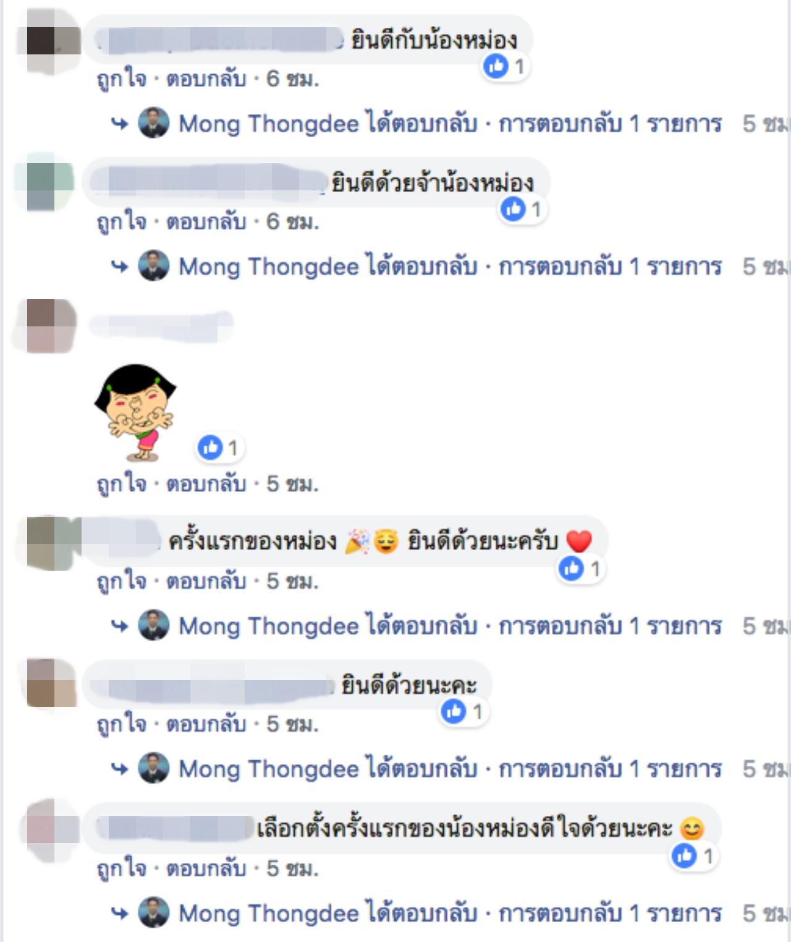
Task: Expand reply arrow under ยินดีด้วยนะคะ comment
Action: tap(119, 770)
